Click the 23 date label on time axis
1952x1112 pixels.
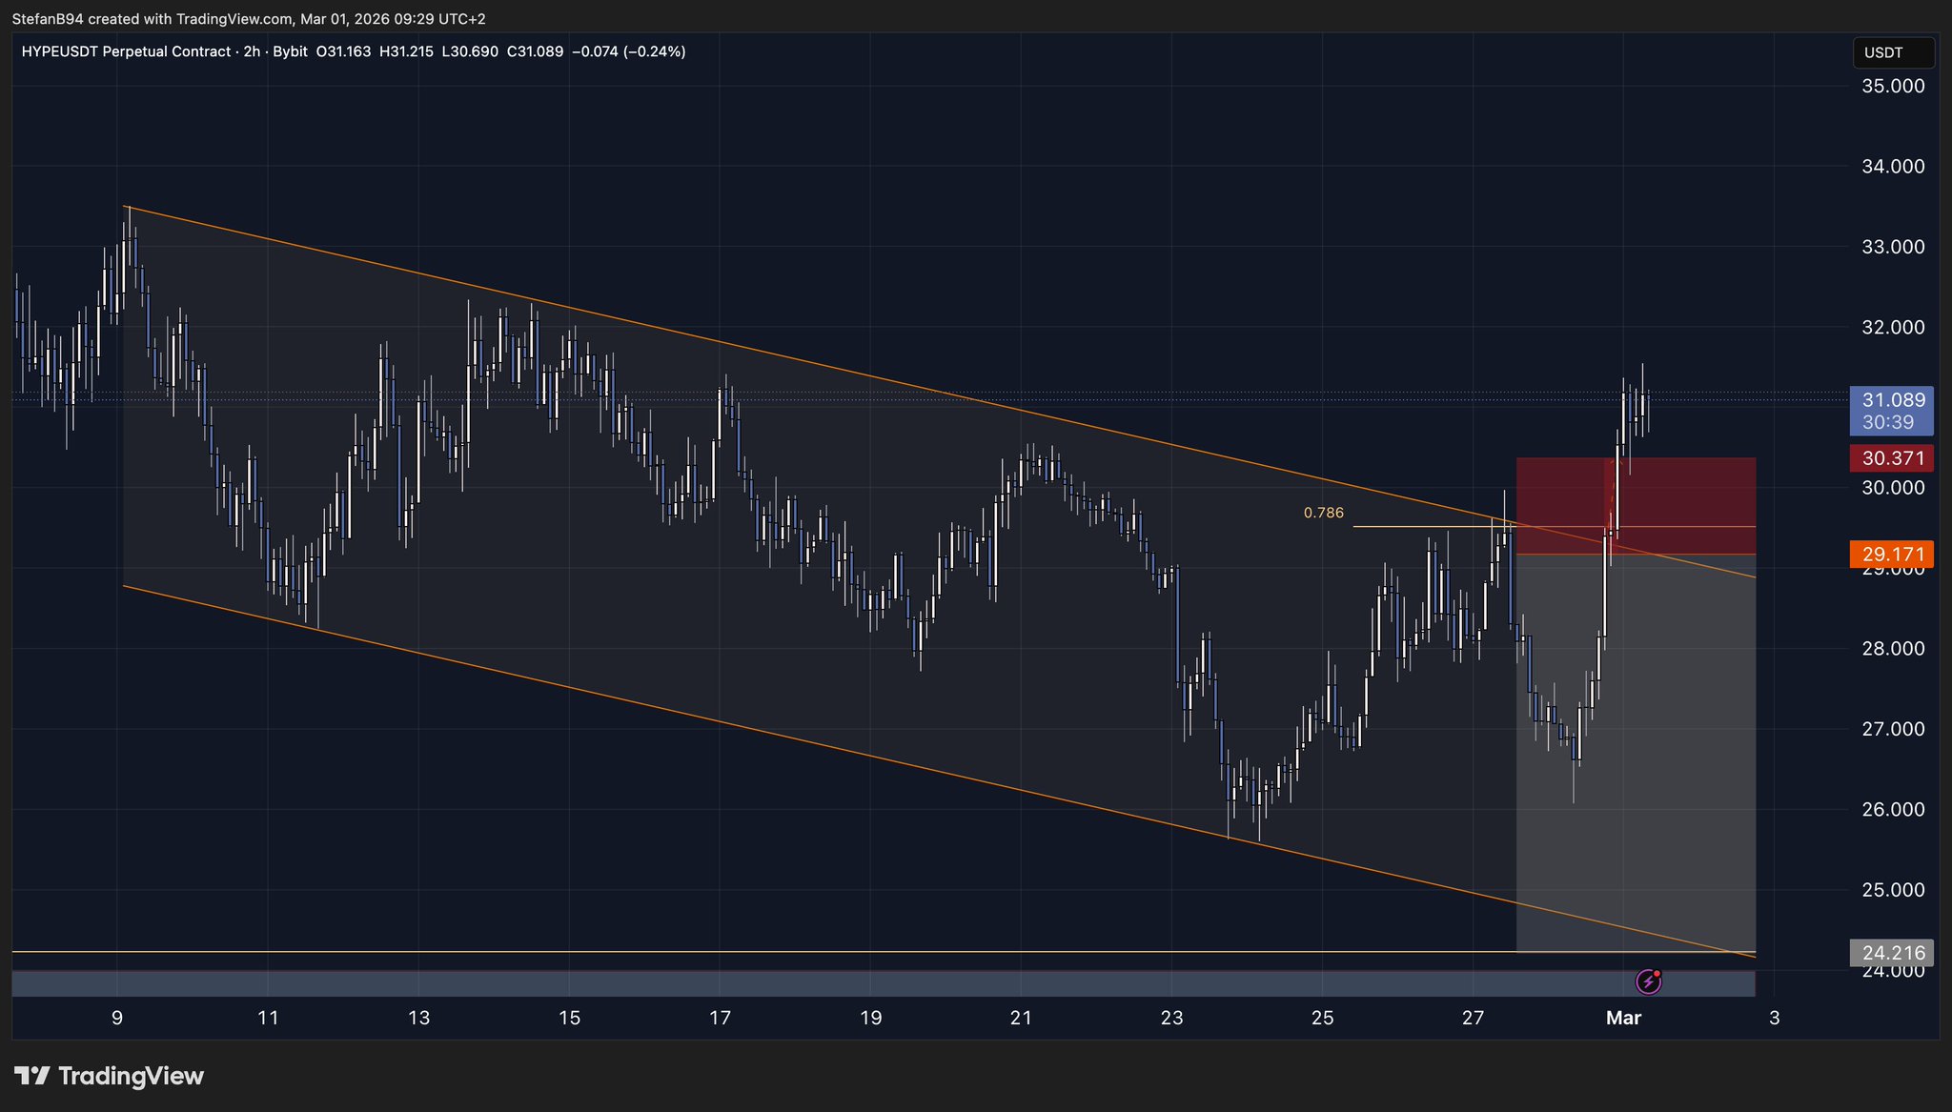point(1171,1018)
